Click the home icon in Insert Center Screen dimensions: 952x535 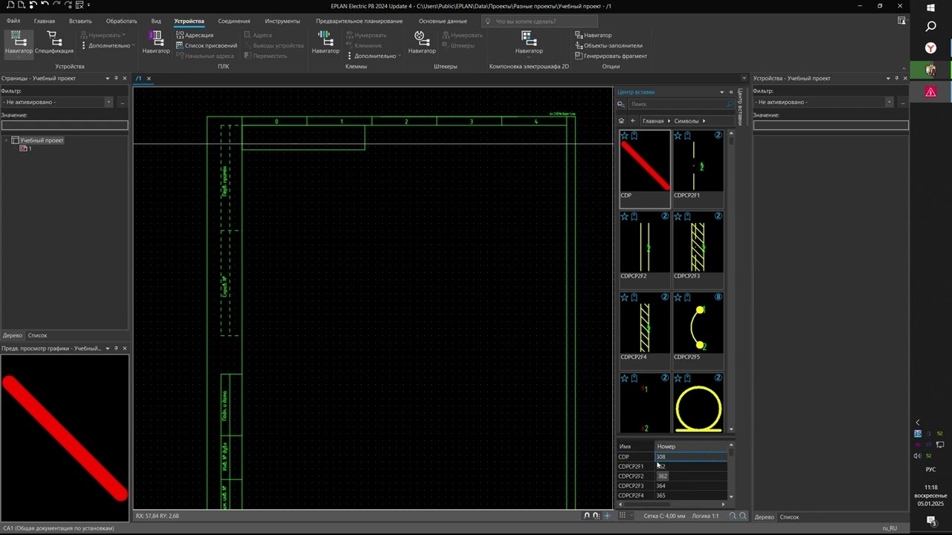tap(622, 120)
